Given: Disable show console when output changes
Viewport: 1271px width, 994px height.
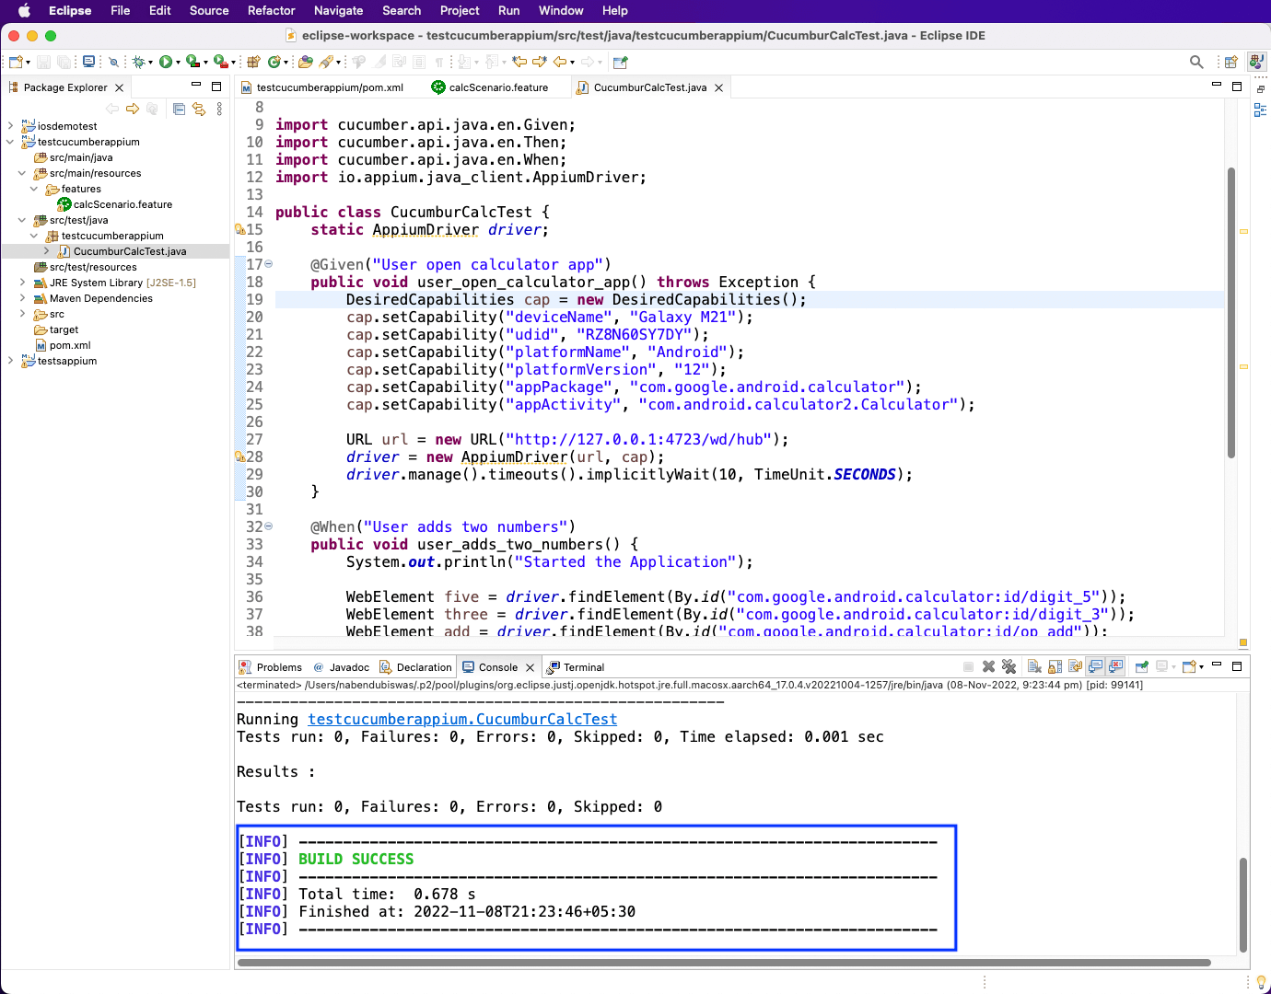Looking at the screenshot, I should click(1093, 666).
